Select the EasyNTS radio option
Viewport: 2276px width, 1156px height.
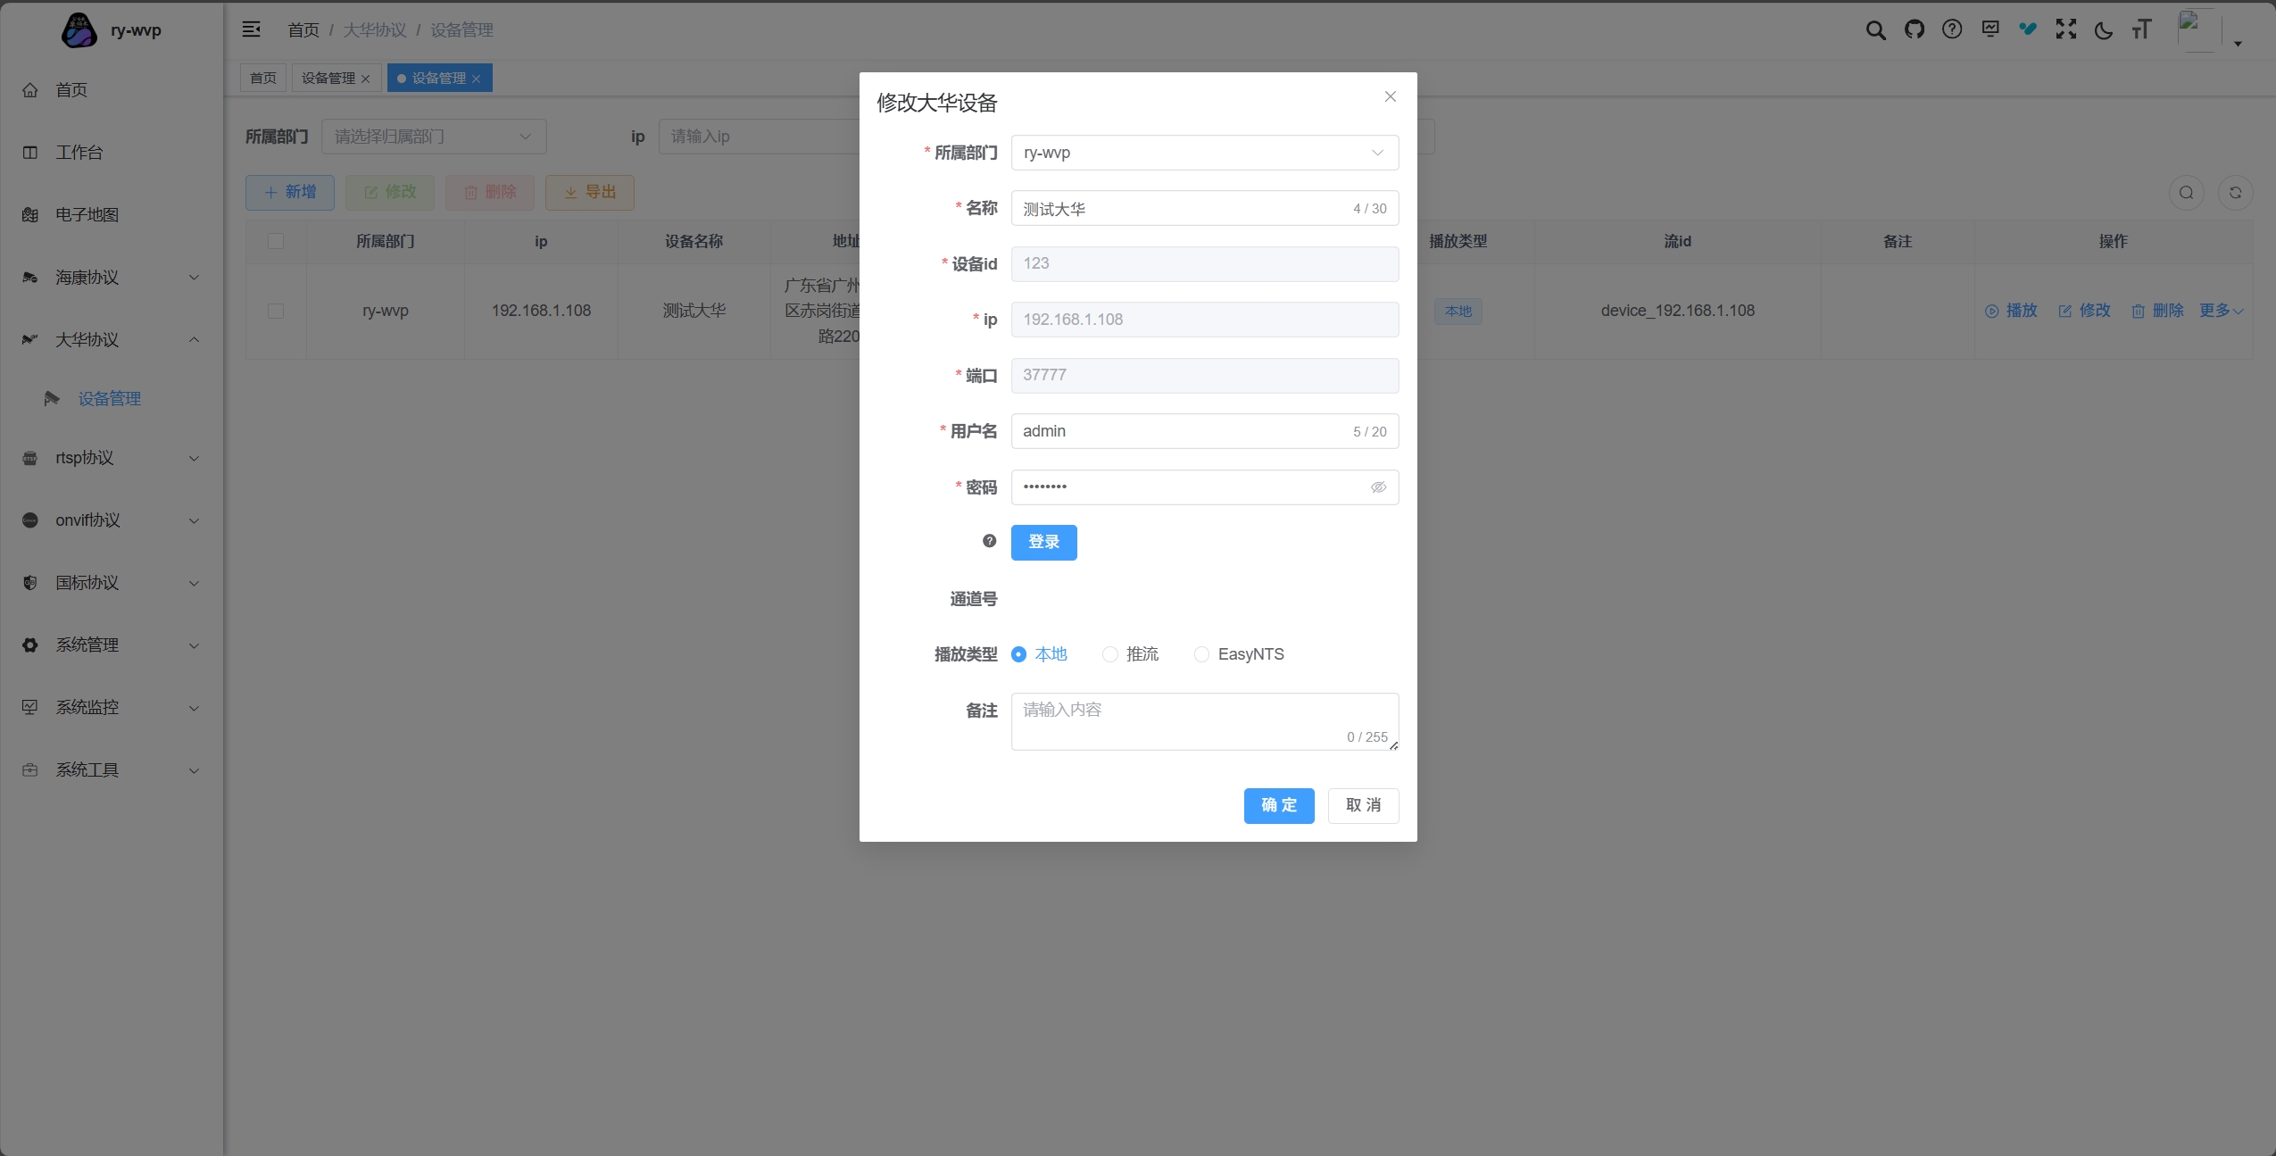pos(1202,654)
